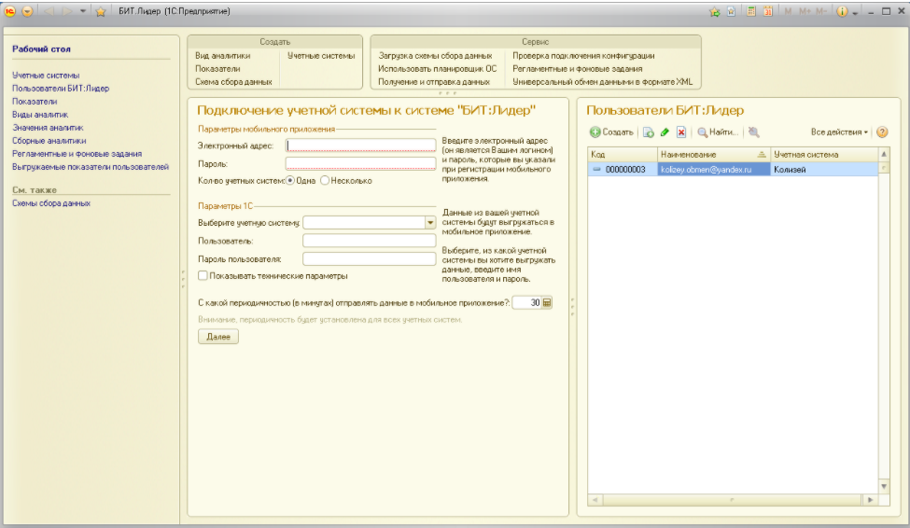910x528 pixels.
Task: Open the small dropdown arrow beside navigation arrows
Action: click(x=83, y=11)
